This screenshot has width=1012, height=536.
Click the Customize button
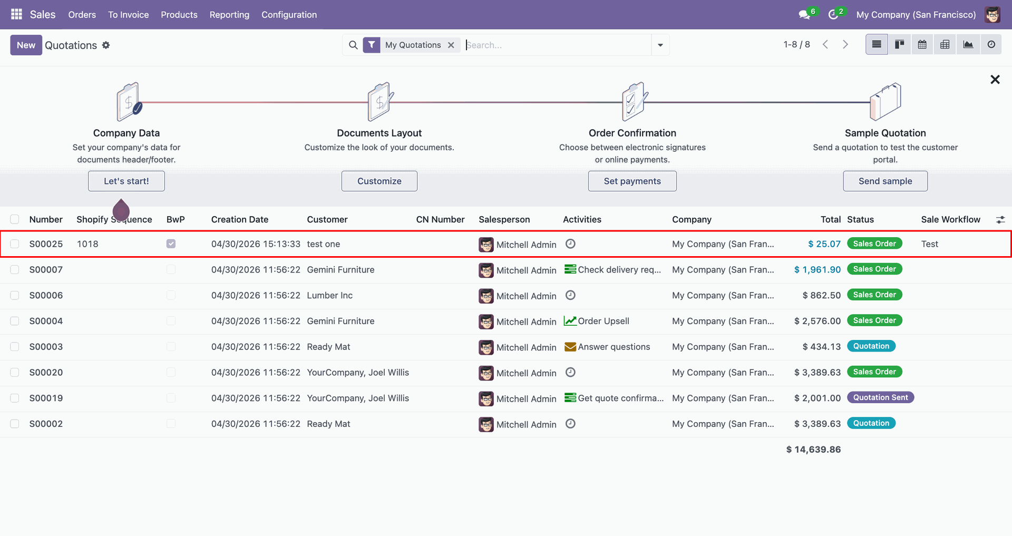click(x=379, y=181)
